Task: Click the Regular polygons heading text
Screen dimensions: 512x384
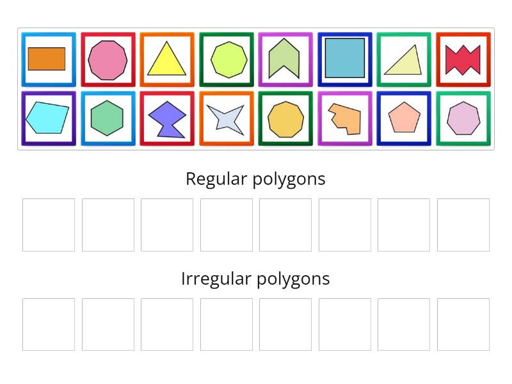Action: point(256,179)
